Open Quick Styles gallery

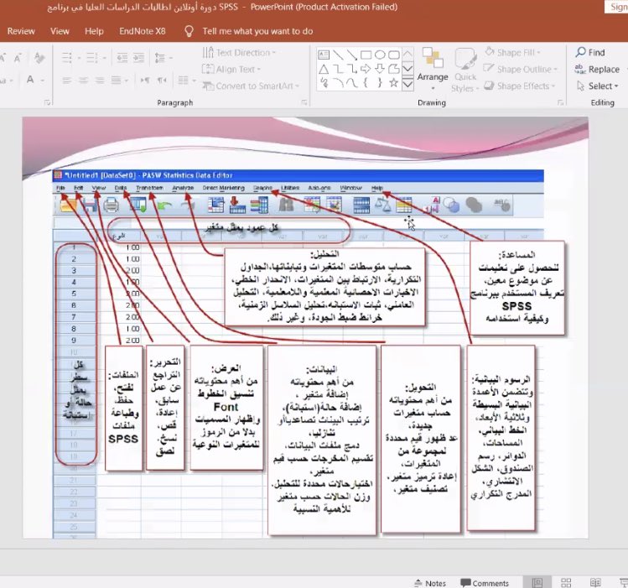[x=465, y=70]
